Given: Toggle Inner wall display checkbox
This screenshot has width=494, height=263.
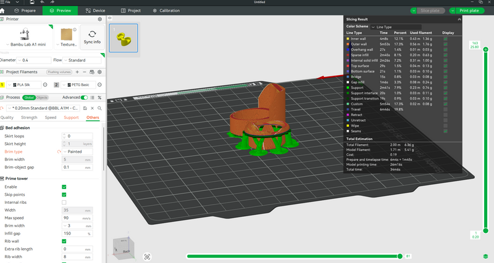Looking at the screenshot, I should tap(445, 39).
